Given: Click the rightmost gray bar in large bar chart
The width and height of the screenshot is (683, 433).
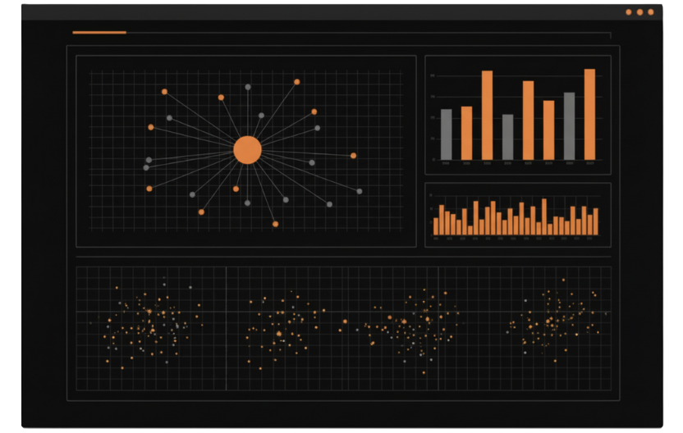Looking at the screenshot, I should [x=569, y=125].
